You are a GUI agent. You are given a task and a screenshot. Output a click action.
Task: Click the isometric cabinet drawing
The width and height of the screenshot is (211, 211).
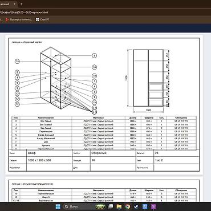tap(56, 78)
